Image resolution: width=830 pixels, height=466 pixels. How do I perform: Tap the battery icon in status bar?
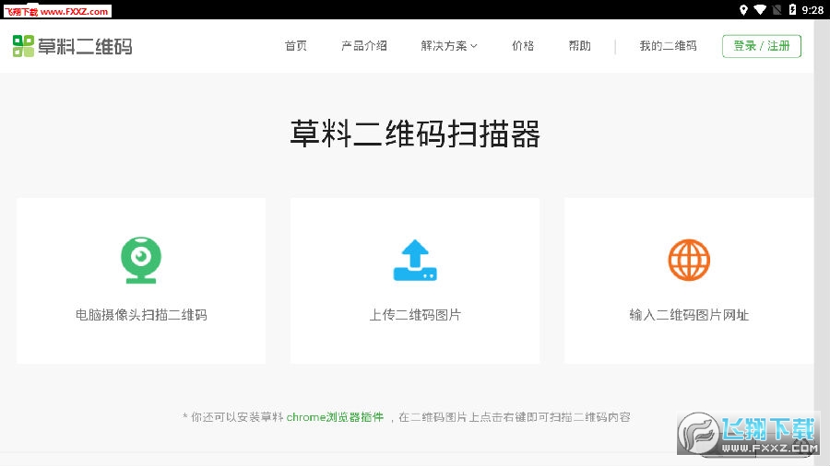(x=792, y=9)
